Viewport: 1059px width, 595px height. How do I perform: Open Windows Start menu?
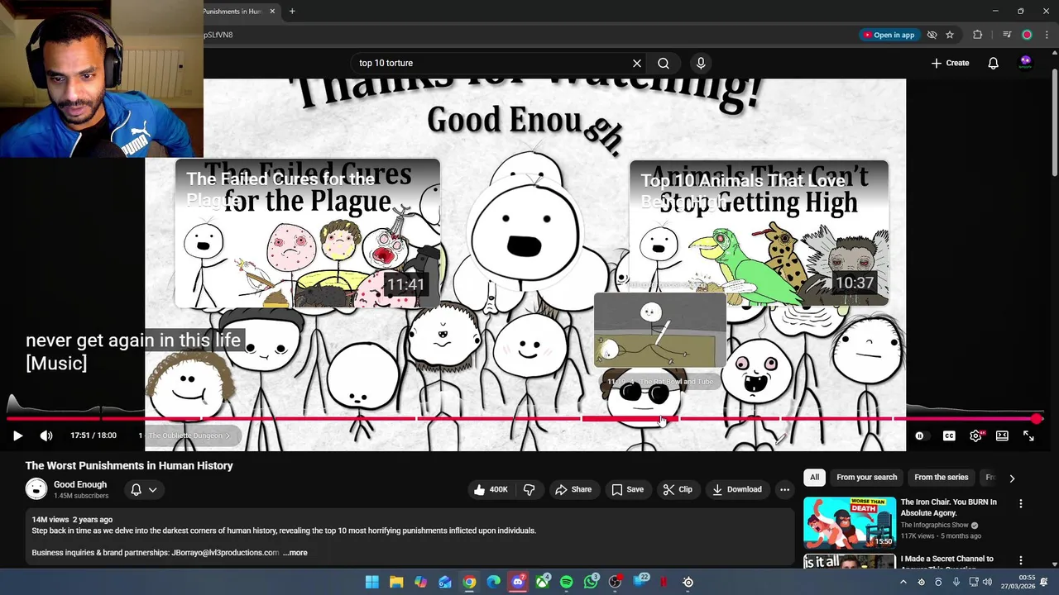[372, 582]
